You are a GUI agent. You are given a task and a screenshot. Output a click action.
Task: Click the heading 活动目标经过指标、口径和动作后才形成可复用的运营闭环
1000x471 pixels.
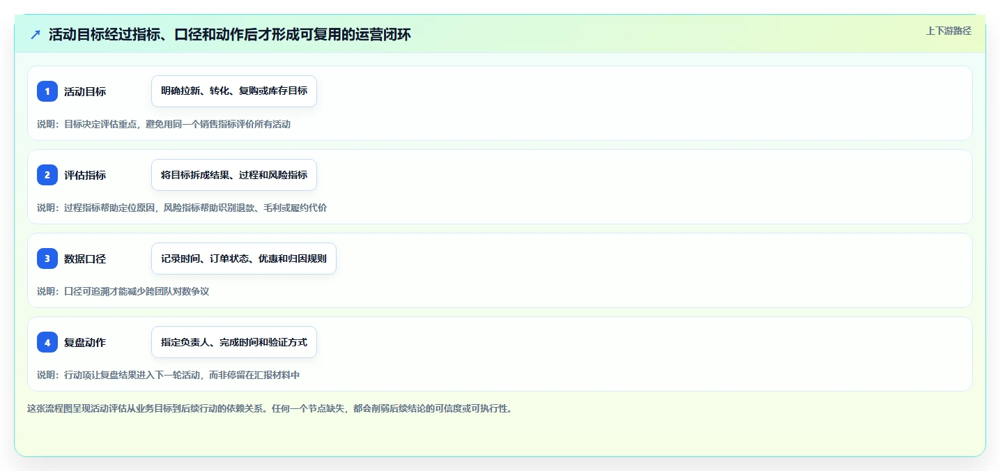[x=230, y=35]
